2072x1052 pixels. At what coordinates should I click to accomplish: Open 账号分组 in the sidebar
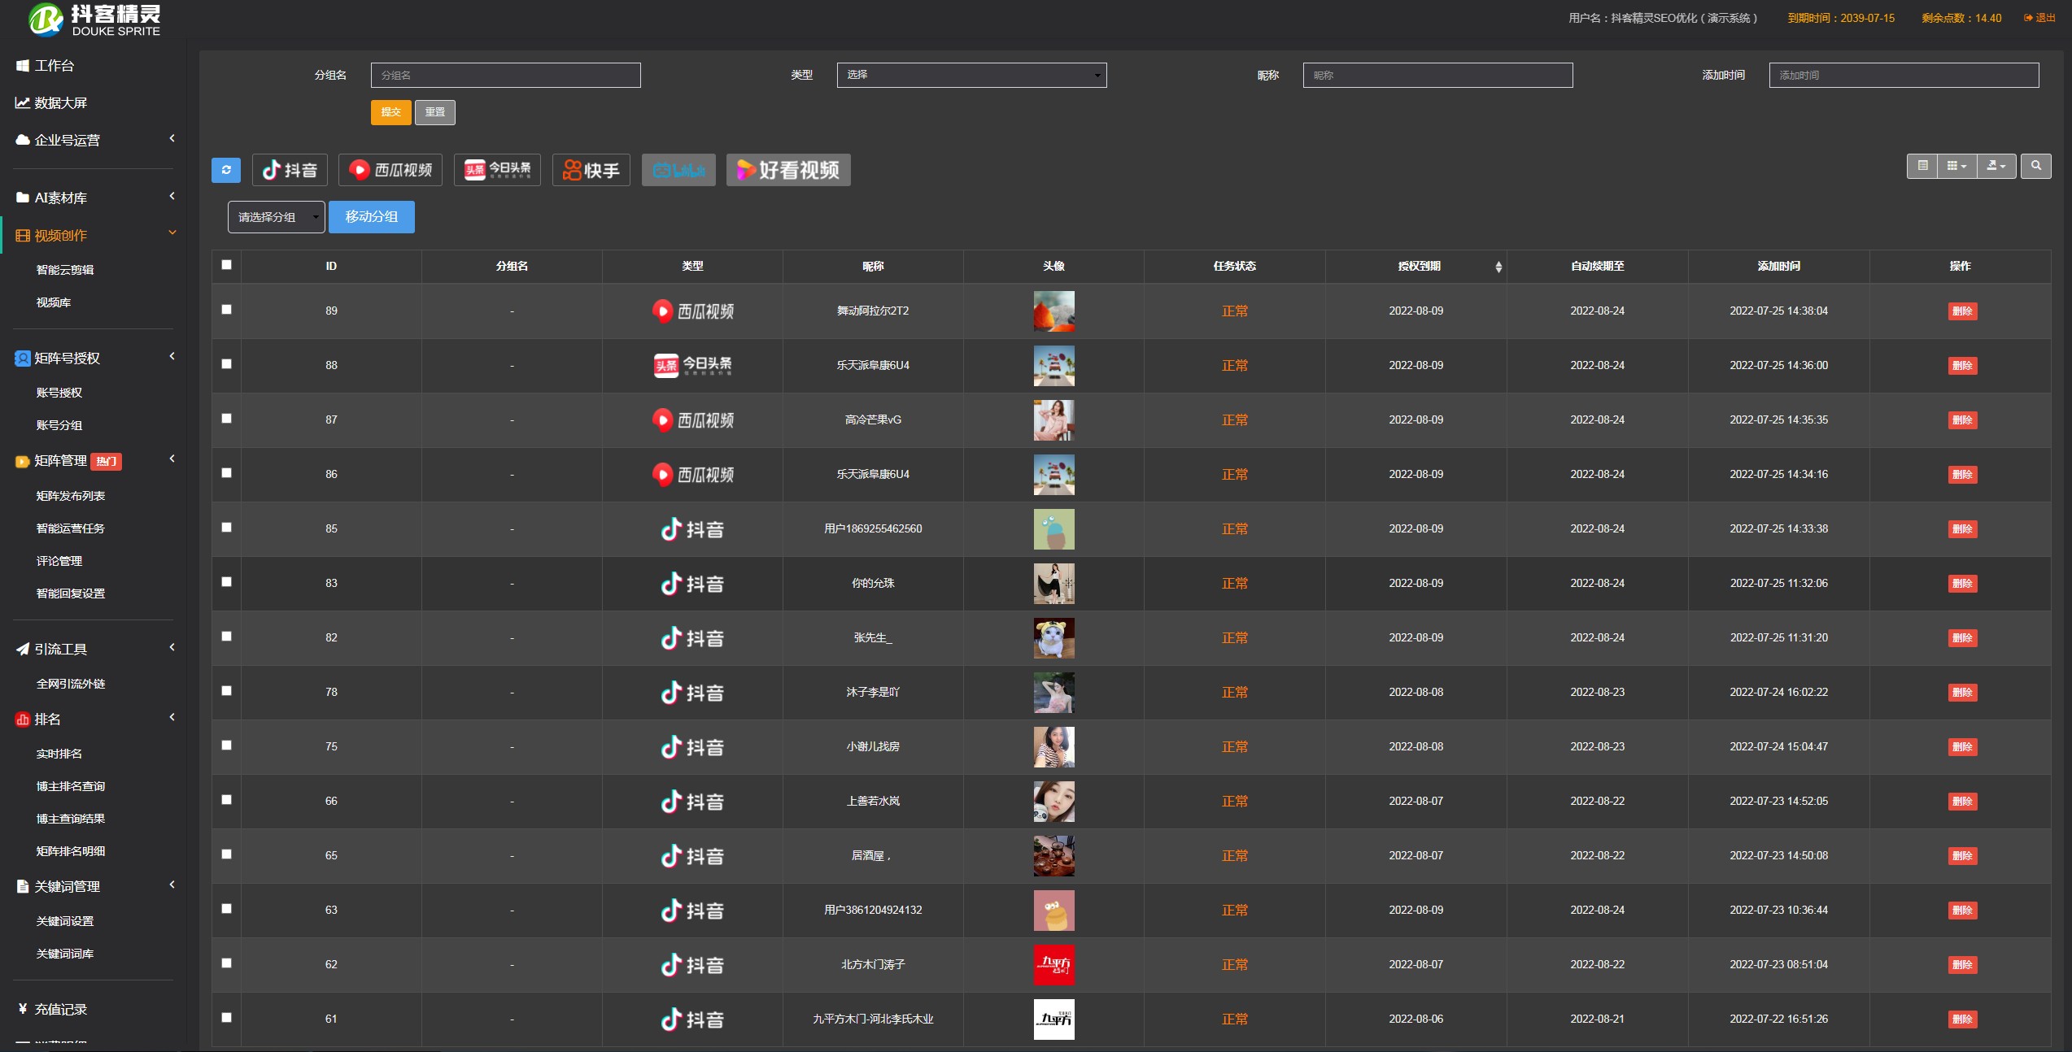pyautogui.click(x=59, y=425)
